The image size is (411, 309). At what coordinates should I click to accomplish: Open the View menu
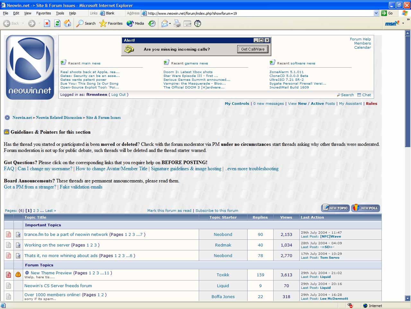28,13
